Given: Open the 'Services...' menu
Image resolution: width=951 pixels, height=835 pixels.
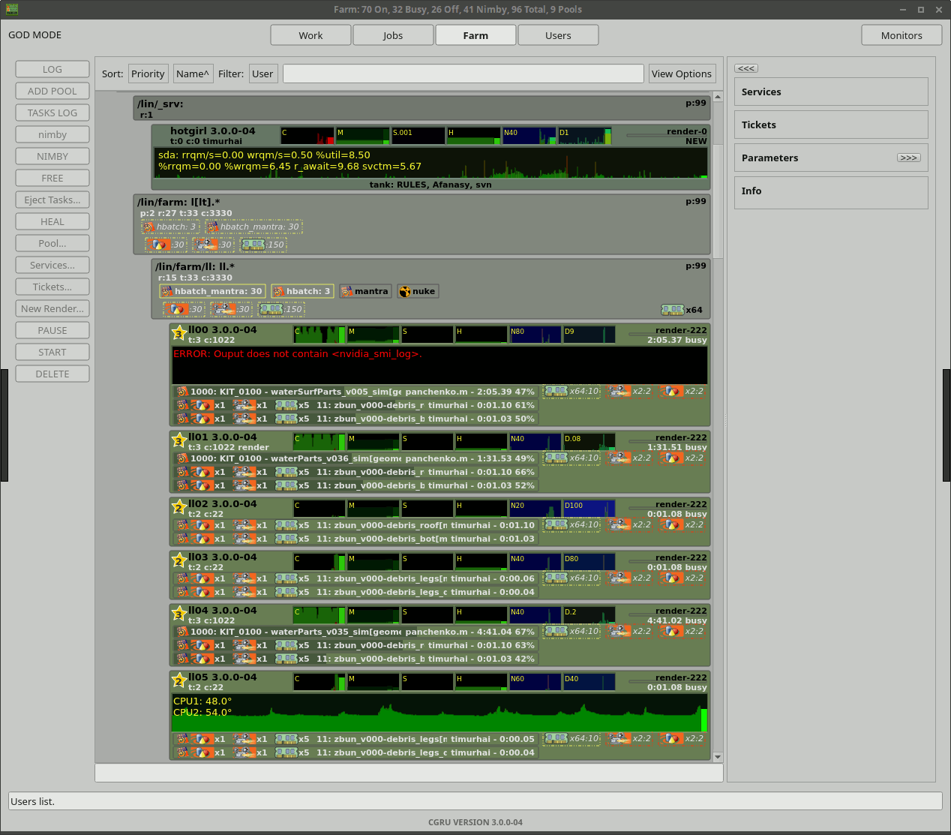Looking at the screenshot, I should pyautogui.click(x=52, y=265).
